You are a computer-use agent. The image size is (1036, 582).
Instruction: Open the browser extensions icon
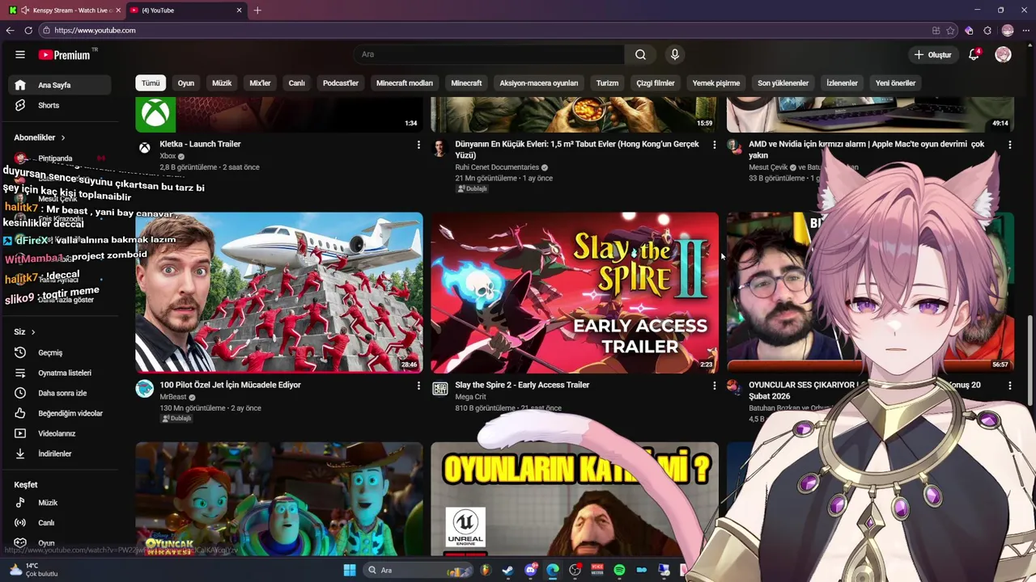[x=987, y=30]
